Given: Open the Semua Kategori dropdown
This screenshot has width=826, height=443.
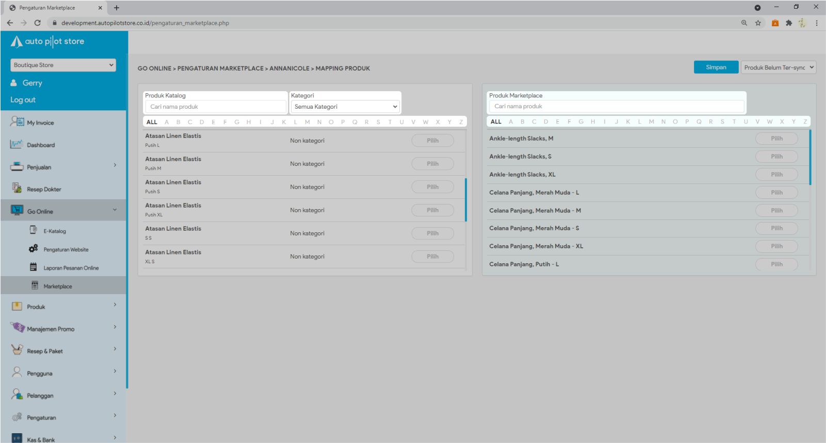Looking at the screenshot, I should click(x=346, y=107).
